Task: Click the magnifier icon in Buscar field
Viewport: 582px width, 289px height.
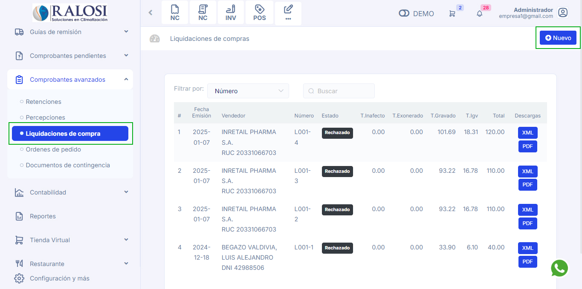Action: pos(311,91)
